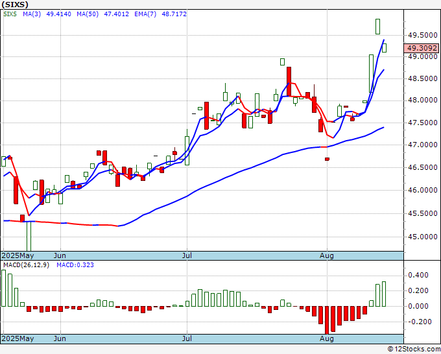Click the 48.5000 price axis label

[x=423, y=78]
